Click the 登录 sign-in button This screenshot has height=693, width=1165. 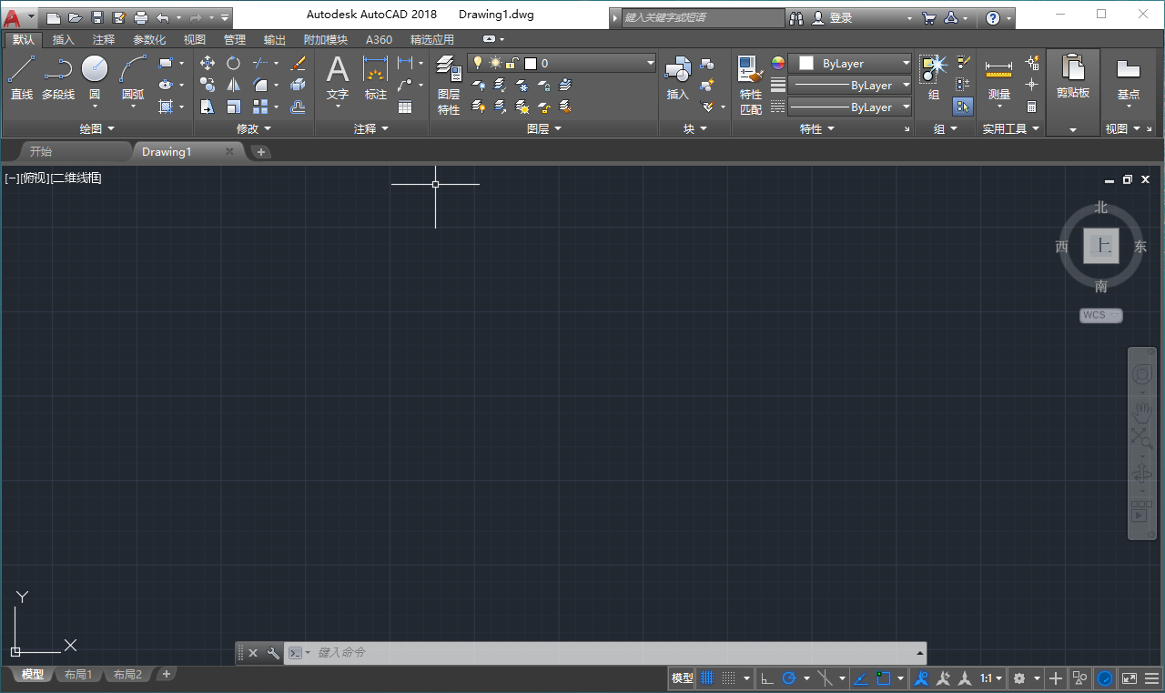tap(838, 17)
